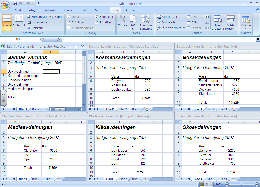Set zoom to 100 %

click(133, 22)
